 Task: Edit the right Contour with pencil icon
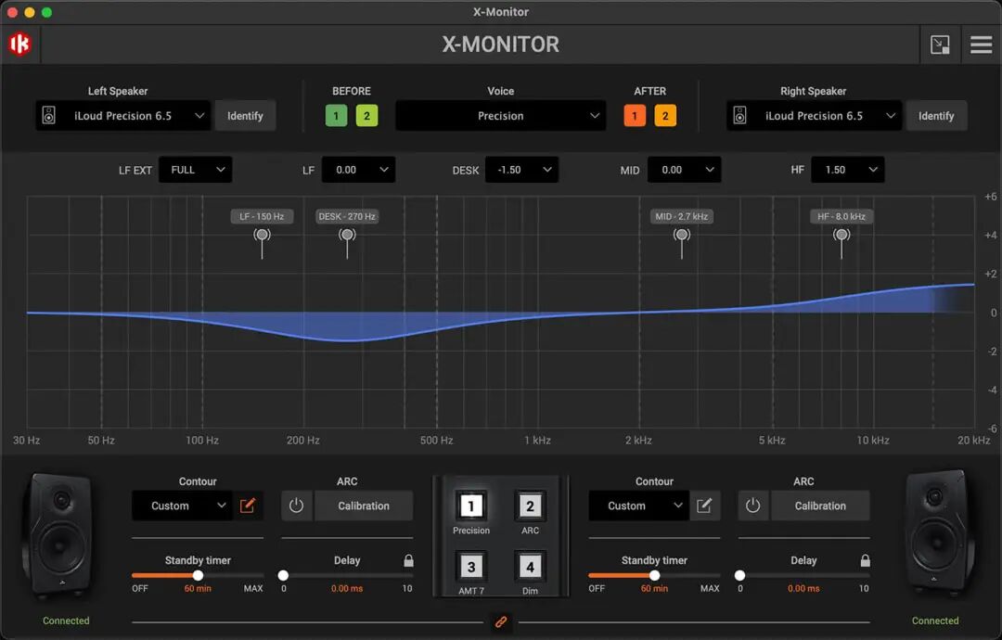point(703,506)
